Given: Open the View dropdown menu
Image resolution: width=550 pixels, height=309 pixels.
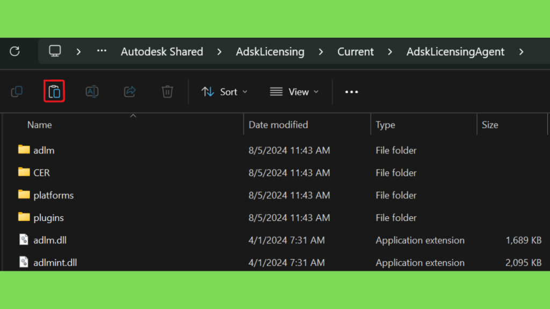Looking at the screenshot, I should 294,92.
